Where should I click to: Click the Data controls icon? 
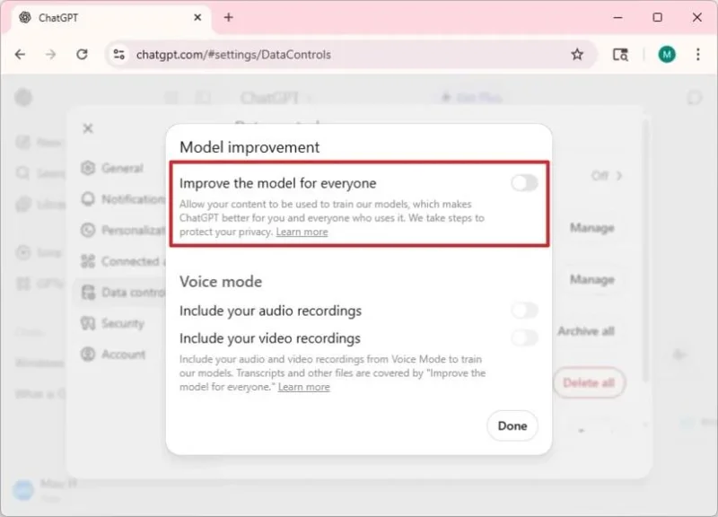[x=88, y=292]
